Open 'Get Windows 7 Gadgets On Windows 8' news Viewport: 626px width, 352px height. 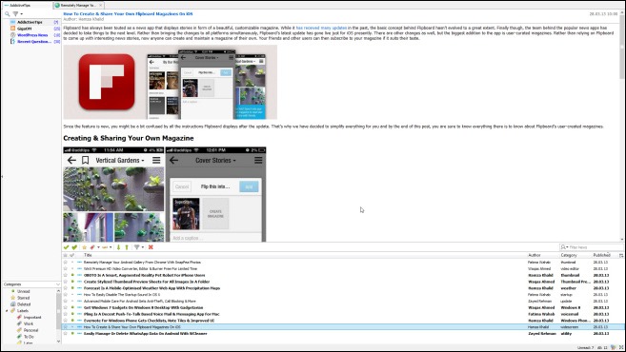click(143, 307)
